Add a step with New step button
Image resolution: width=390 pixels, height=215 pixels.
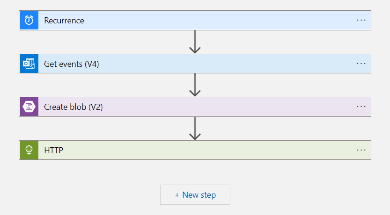(x=195, y=195)
